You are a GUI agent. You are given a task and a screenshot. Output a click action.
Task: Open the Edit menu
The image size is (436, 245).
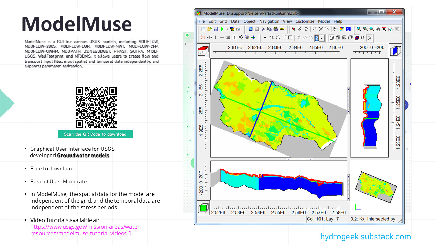point(212,21)
